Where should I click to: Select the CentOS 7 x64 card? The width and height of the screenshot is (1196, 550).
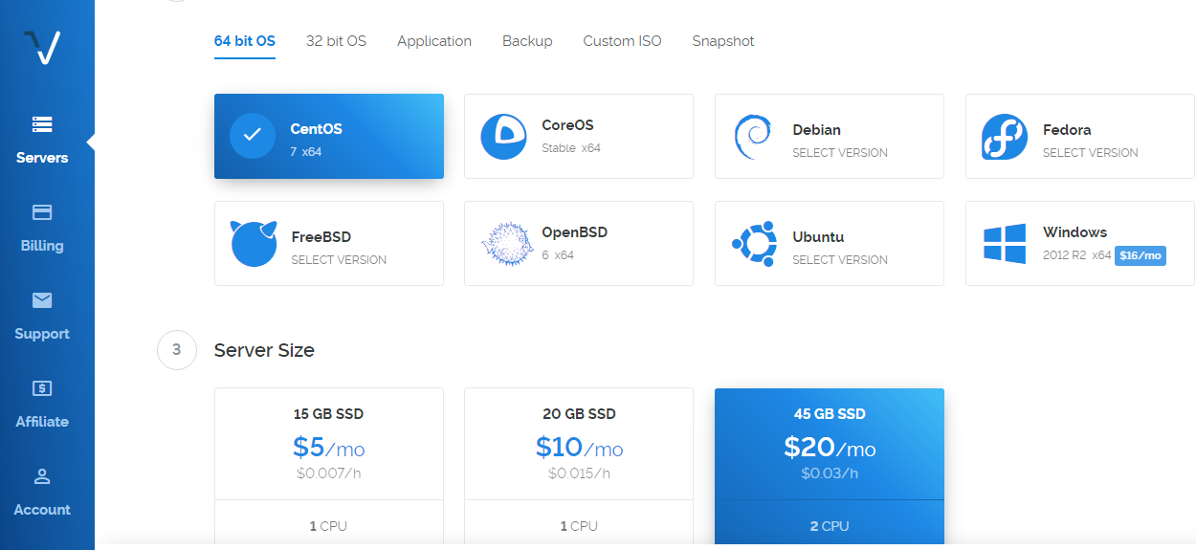pos(329,136)
